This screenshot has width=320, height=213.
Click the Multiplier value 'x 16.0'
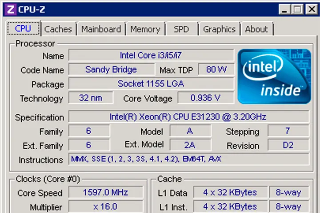pyautogui.click(x=106, y=206)
